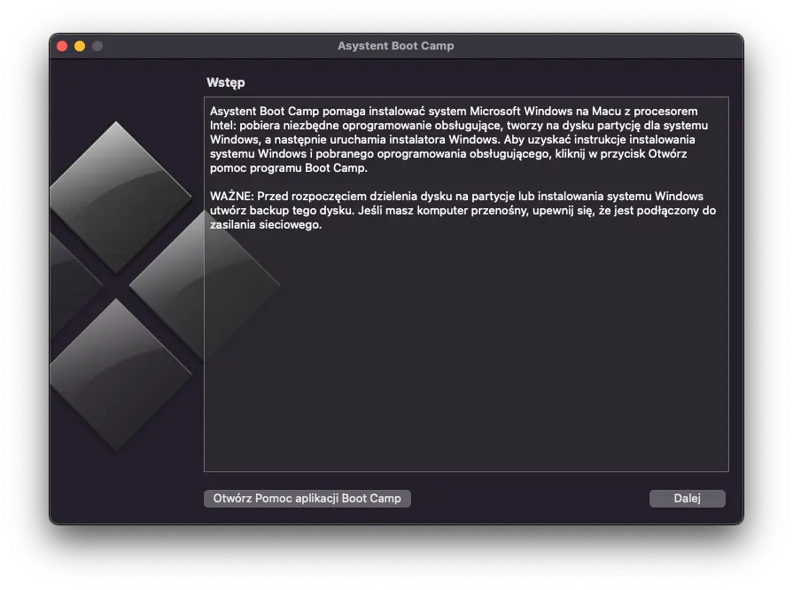The image size is (793, 590).
Task: Click 'zasilania sieciowego' in the warning text
Action: (266, 225)
